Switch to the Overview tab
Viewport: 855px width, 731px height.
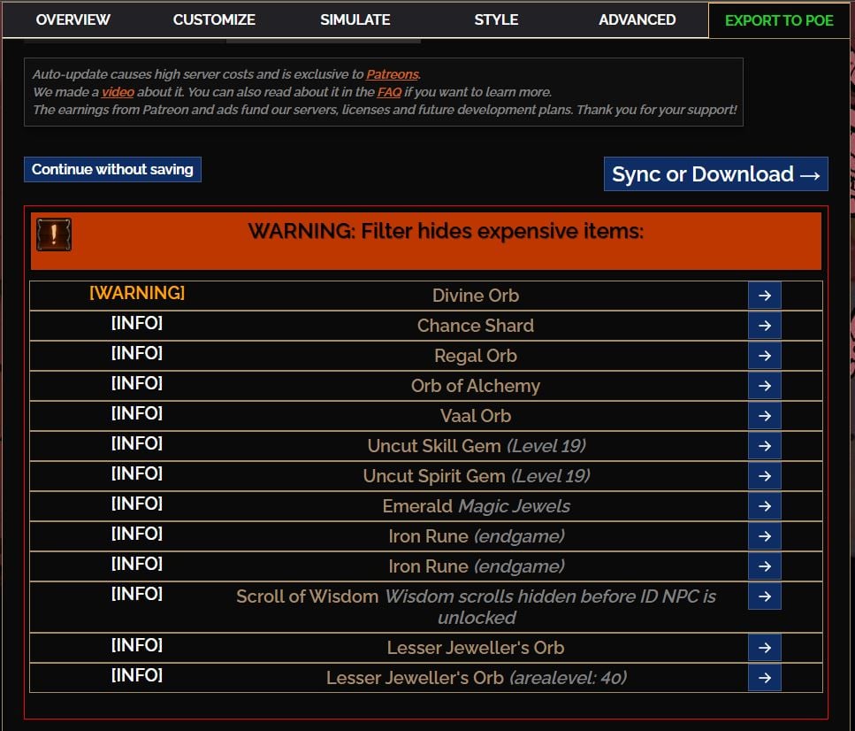73,19
